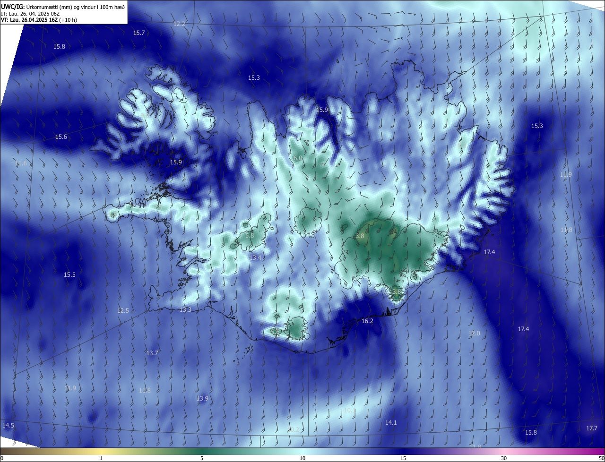
Task: Click the 12.0 value southeast of Iceland
Action: coord(474,333)
